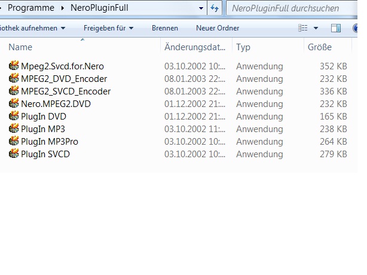Click the MPEG2_DVD_Encoder file icon
This screenshot has height=275, width=367.
coord(14,78)
